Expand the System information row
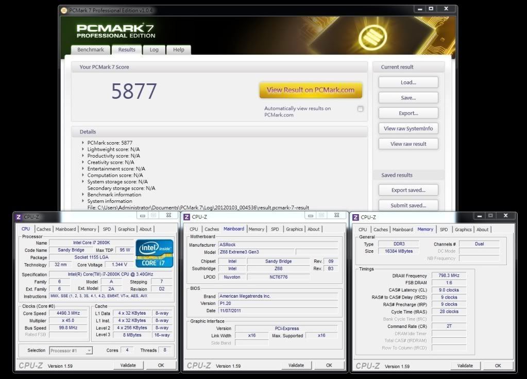527x379 pixels. [x=82, y=201]
